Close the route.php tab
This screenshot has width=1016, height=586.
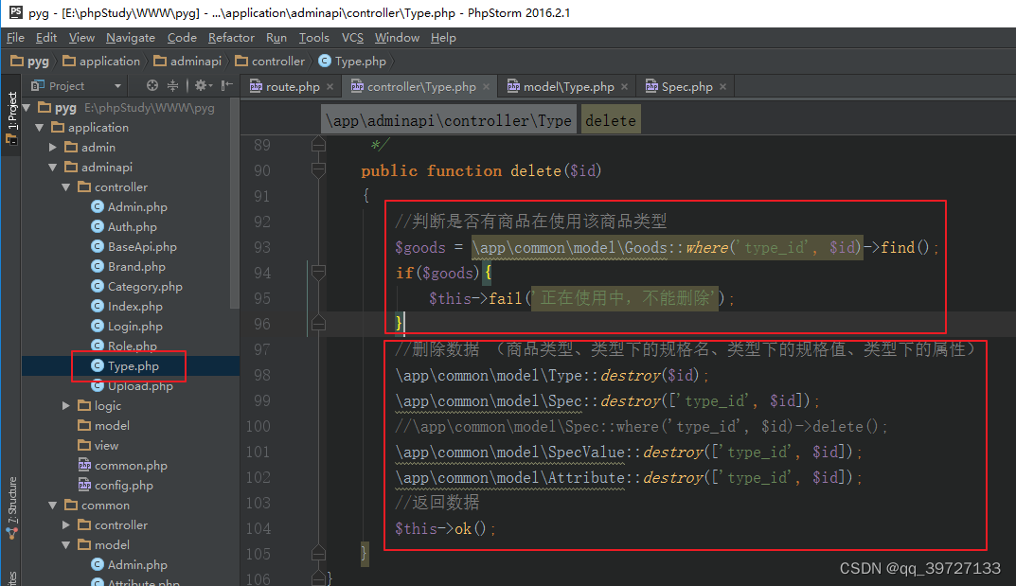tap(330, 87)
